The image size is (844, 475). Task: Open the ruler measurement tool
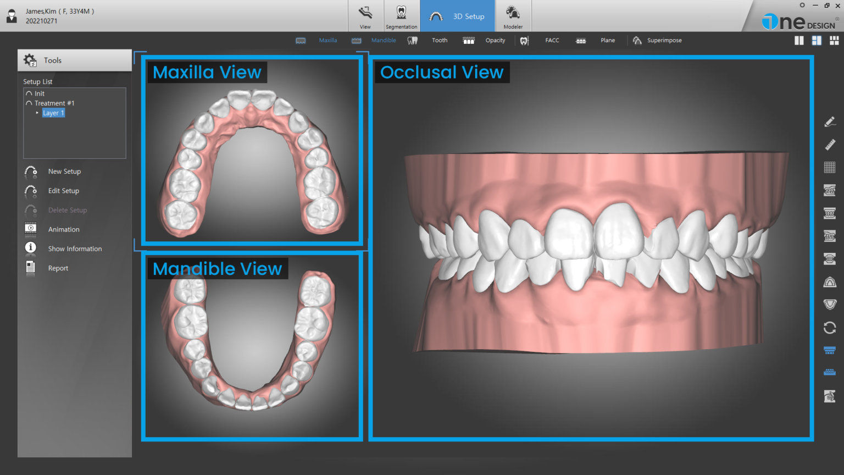[830, 145]
